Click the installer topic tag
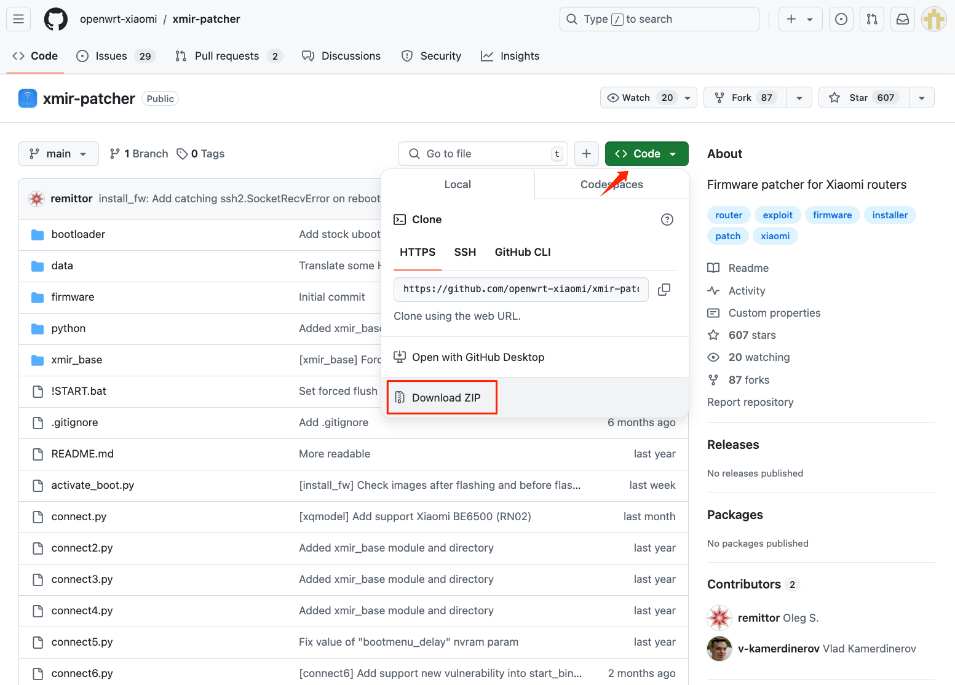This screenshot has width=955, height=685. [890, 215]
